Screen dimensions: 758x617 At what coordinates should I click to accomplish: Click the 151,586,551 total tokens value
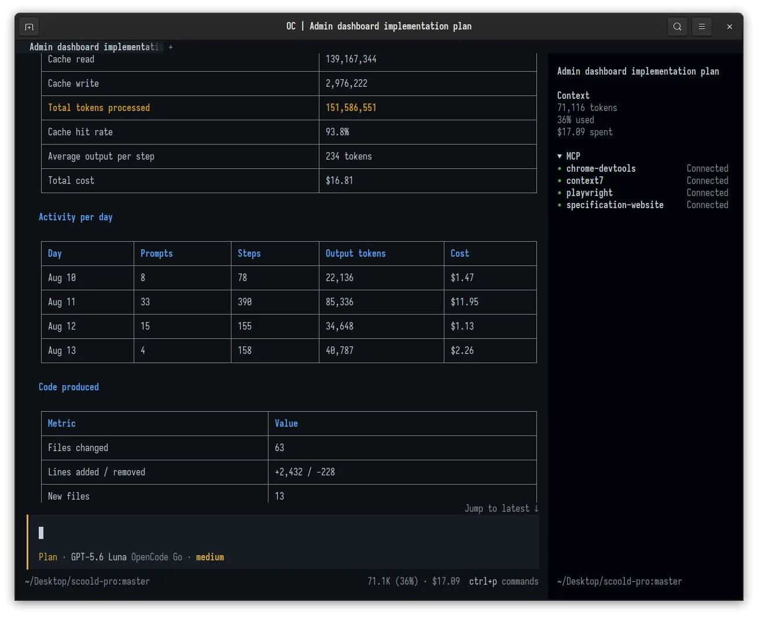[351, 108]
